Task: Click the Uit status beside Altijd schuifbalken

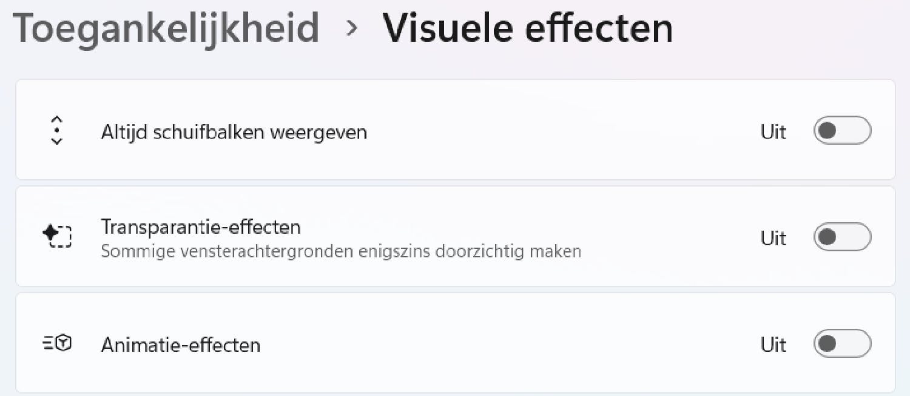Action: click(x=773, y=131)
